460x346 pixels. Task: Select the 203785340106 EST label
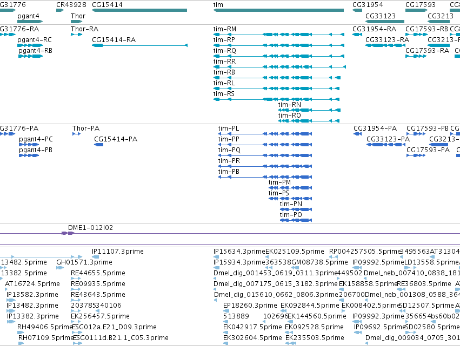[96, 306]
